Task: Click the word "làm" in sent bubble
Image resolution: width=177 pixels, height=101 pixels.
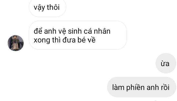Action: (118, 87)
